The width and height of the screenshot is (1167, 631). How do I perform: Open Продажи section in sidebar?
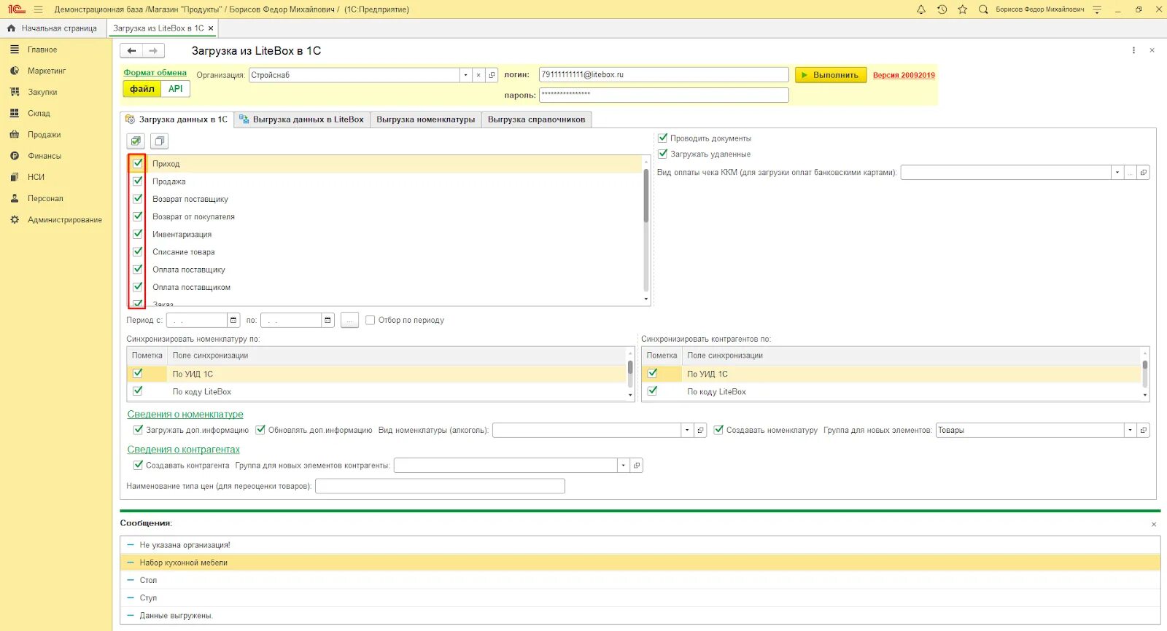(44, 134)
